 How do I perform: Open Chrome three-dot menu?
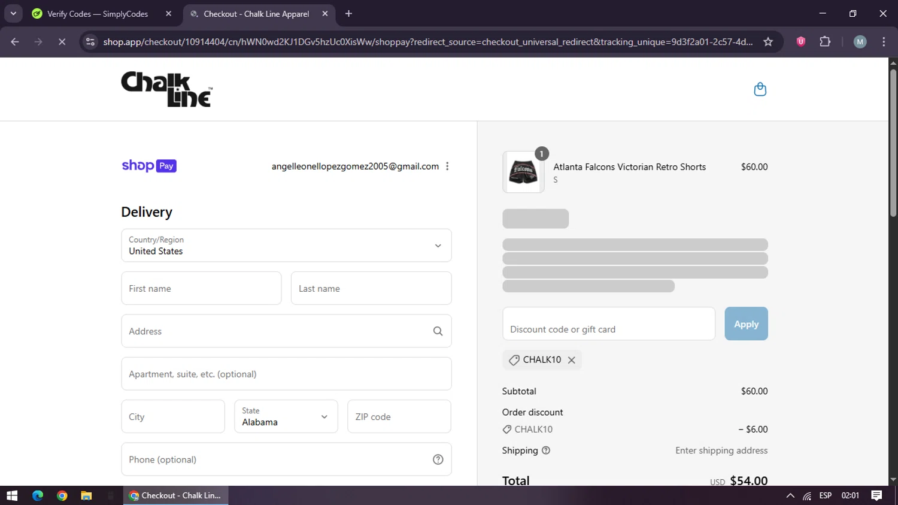point(884,41)
